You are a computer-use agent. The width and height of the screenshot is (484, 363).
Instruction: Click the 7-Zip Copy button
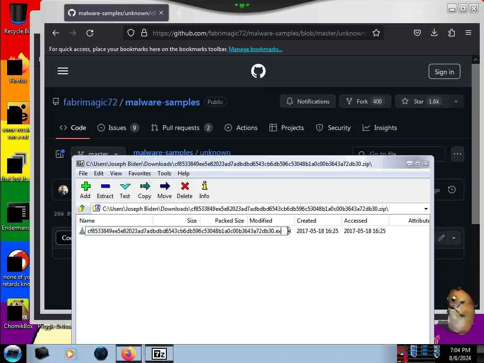145,190
